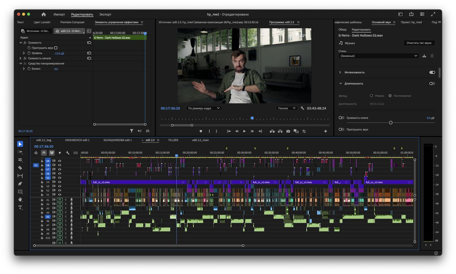This screenshot has width=456, height=274.
Task: Select the Slip tool
Action: (x=20, y=176)
